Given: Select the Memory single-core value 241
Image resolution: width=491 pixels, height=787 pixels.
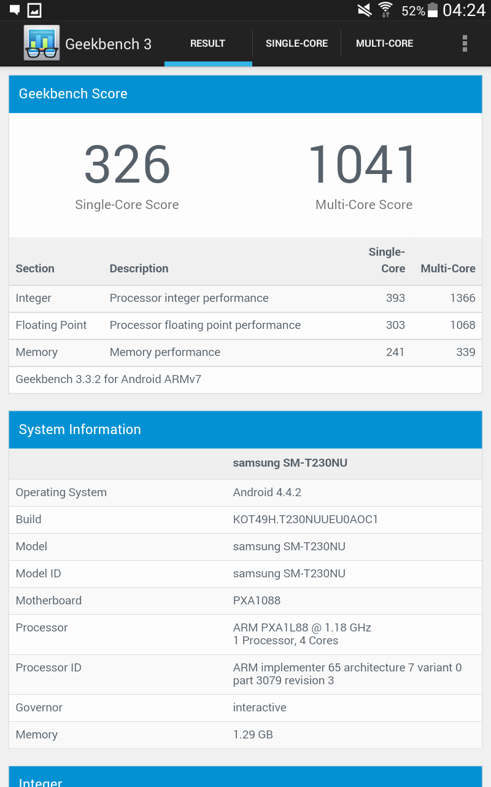Looking at the screenshot, I should pos(395,352).
